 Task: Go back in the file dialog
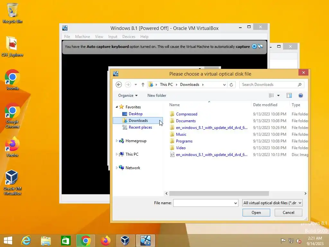pos(119,85)
